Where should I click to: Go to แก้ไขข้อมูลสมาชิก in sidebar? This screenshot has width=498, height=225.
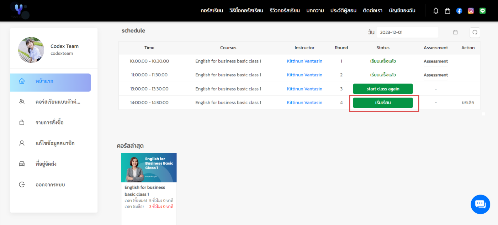[x=55, y=143]
